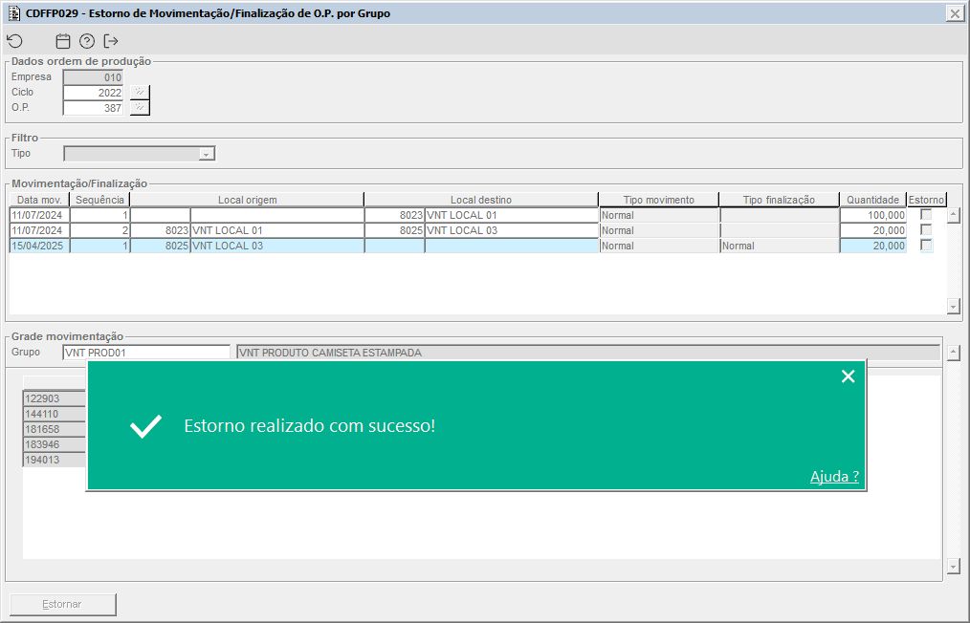Select grade row 122903

click(55, 398)
